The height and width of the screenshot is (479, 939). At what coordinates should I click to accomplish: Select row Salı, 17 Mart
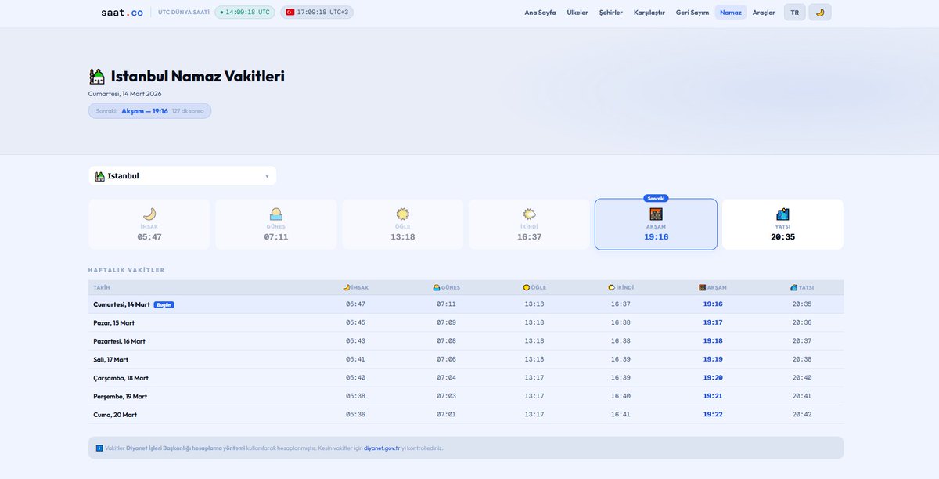466,359
